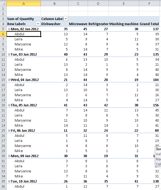161x190 pixels.
Task: Select Abdul cell in row 36
Action: pyautogui.click(x=24, y=186)
